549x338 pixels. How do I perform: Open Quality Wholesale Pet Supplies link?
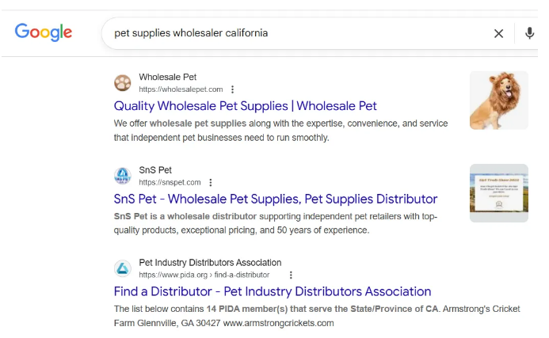pos(245,106)
